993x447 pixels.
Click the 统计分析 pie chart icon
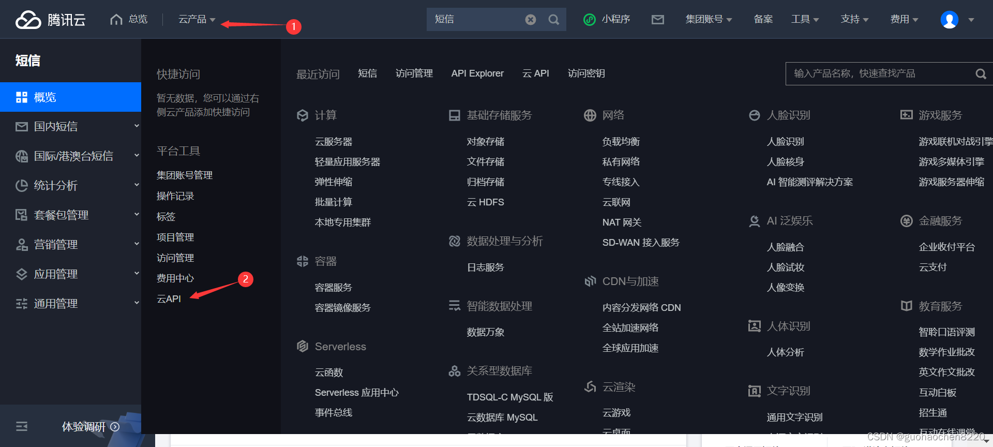point(22,186)
